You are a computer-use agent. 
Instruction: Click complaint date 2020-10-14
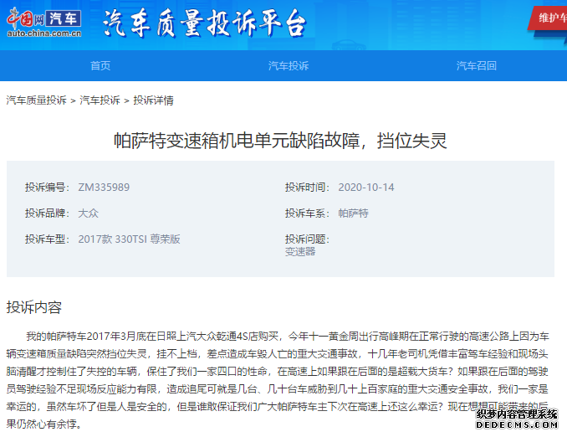pos(366,188)
